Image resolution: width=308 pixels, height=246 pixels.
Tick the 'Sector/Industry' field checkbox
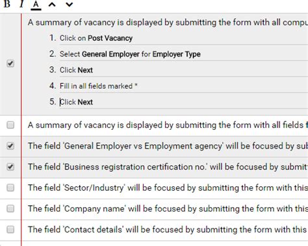coord(10,188)
